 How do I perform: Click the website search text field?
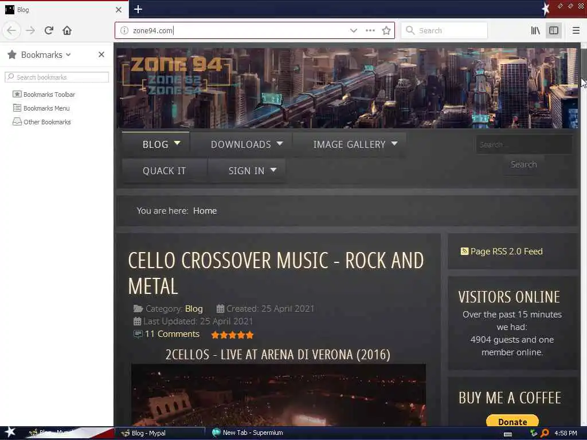pos(524,144)
